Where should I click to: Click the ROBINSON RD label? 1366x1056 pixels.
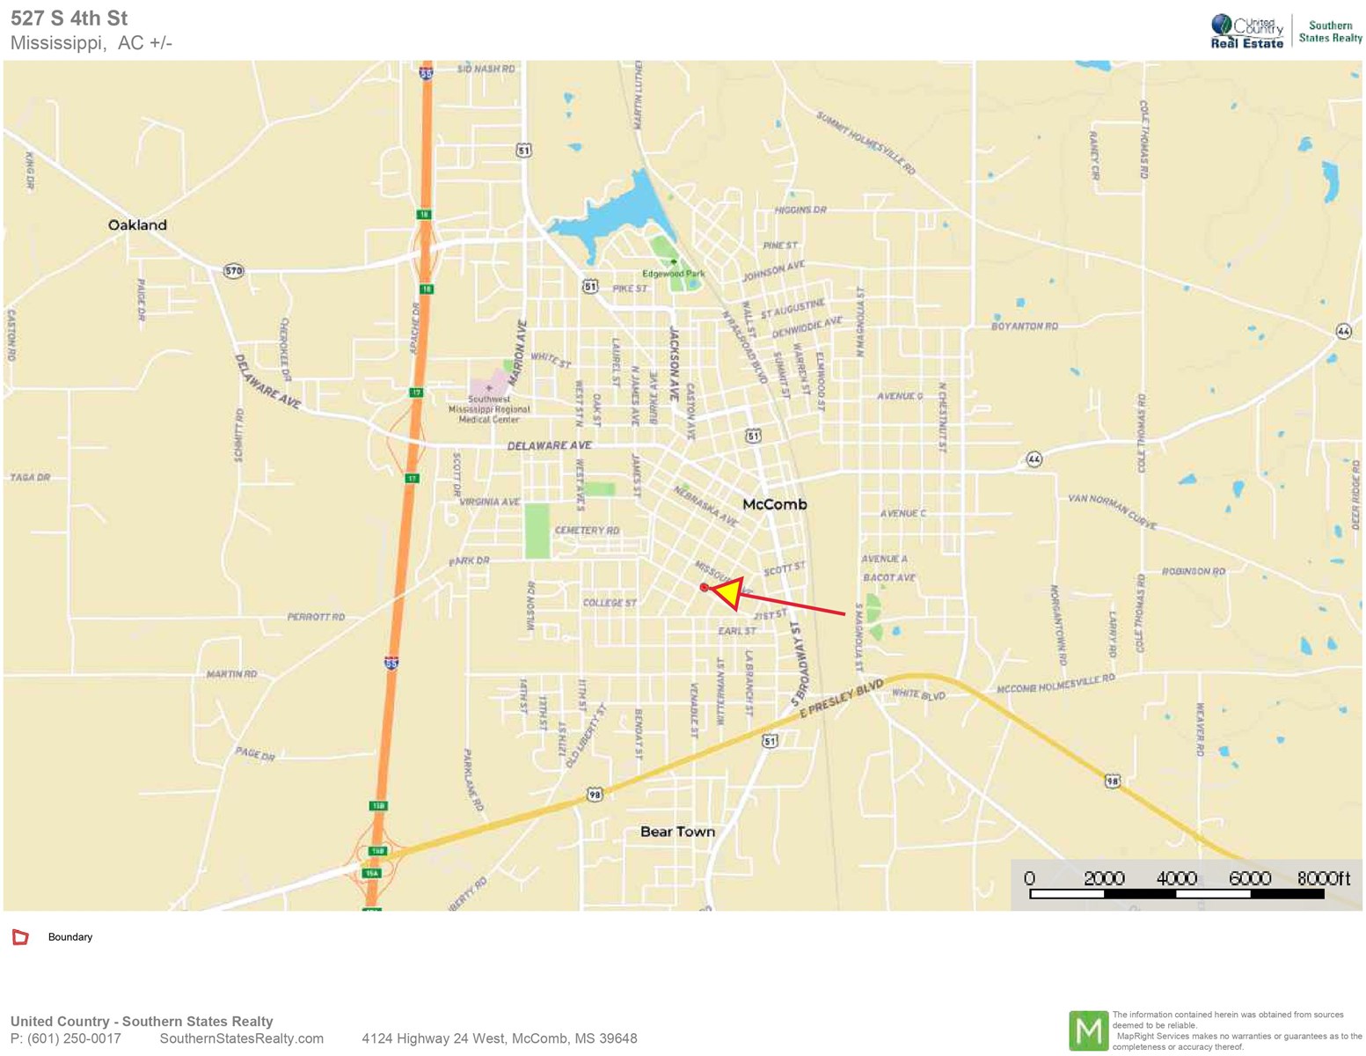click(x=1194, y=571)
